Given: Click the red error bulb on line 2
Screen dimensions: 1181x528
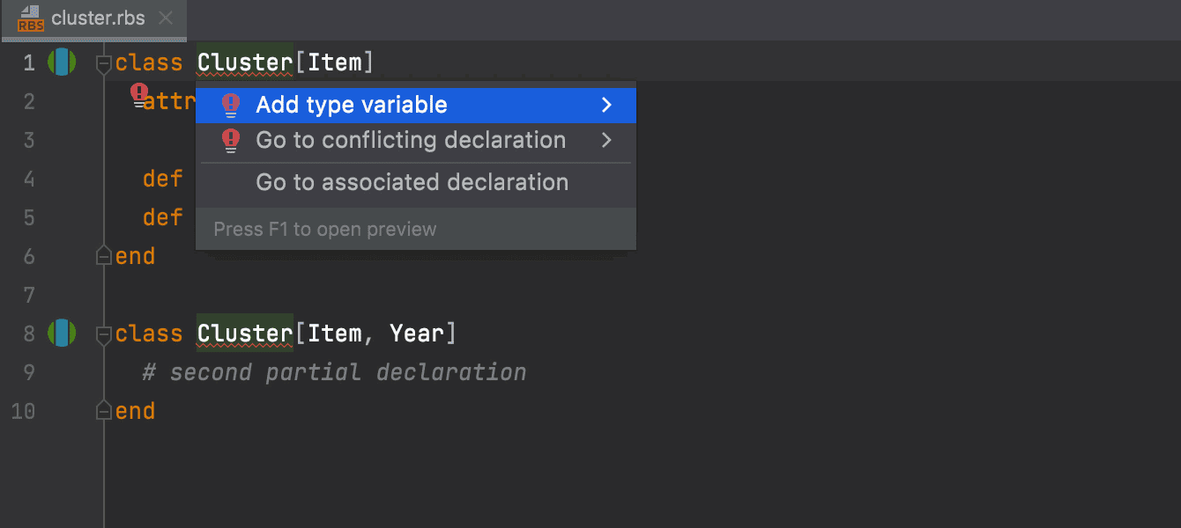Looking at the screenshot, I should pos(140,95).
